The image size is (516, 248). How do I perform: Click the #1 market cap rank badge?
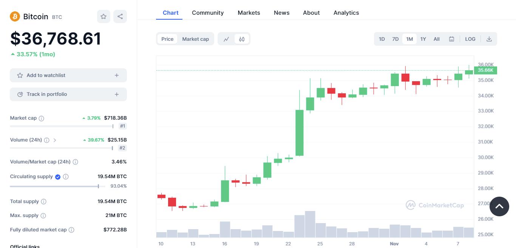123,126
